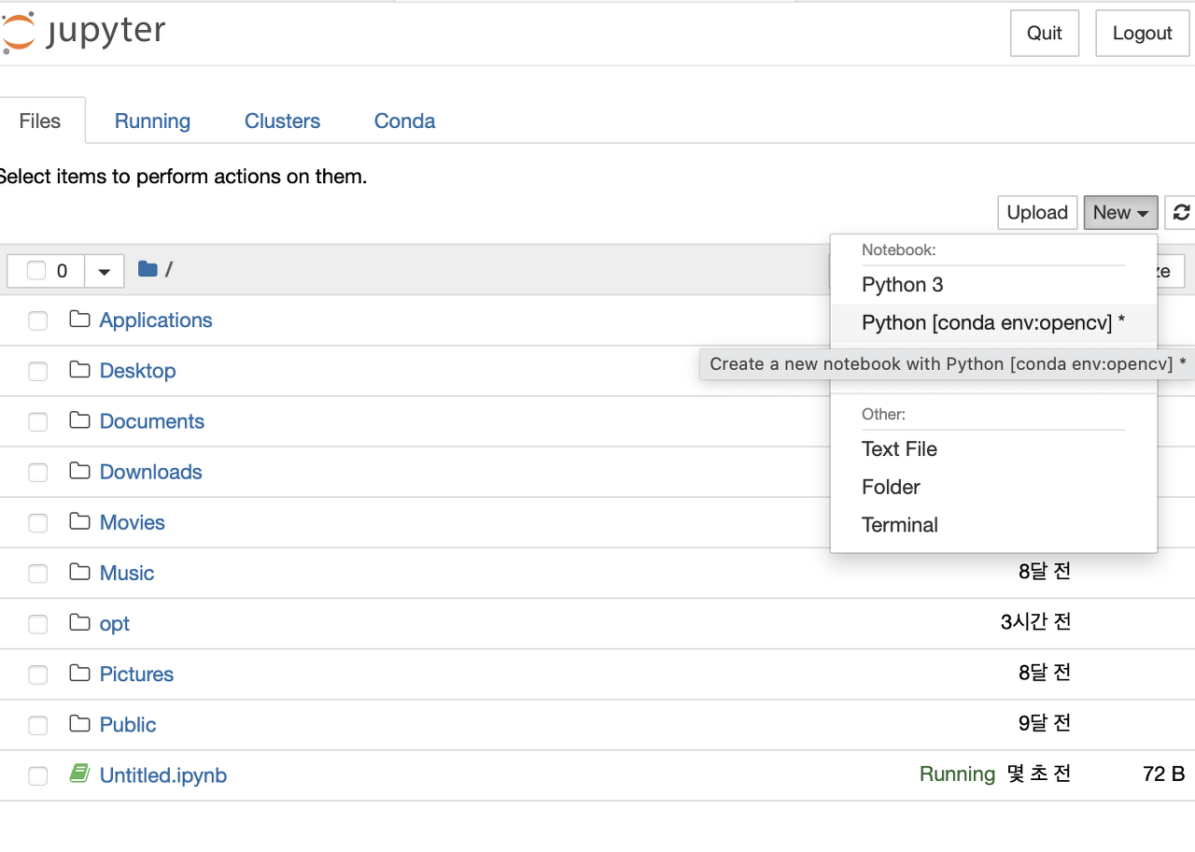Image resolution: width=1195 pixels, height=852 pixels.
Task: Open the Pictures folder link
Action: [x=137, y=674]
